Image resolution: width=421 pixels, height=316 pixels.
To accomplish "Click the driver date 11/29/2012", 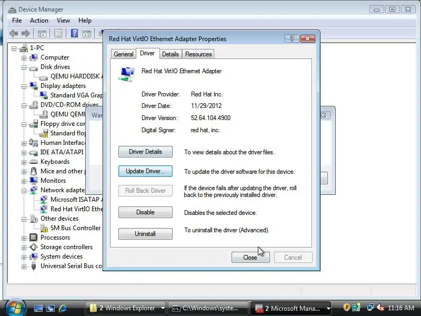I will [206, 106].
